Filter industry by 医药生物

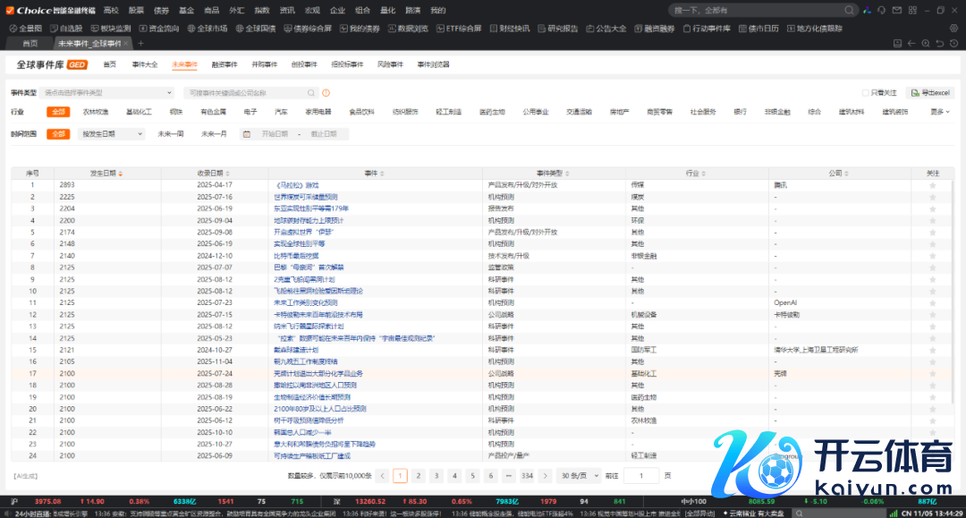point(492,112)
